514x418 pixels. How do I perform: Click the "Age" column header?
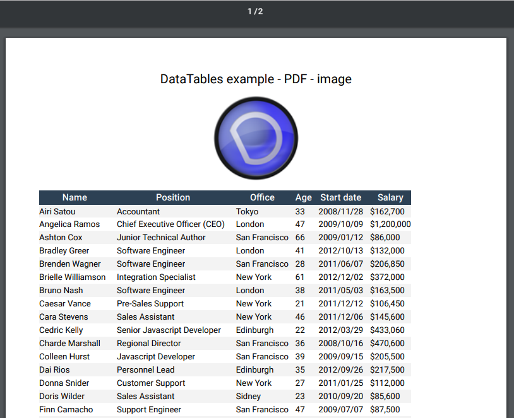click(x=303, y=197)
